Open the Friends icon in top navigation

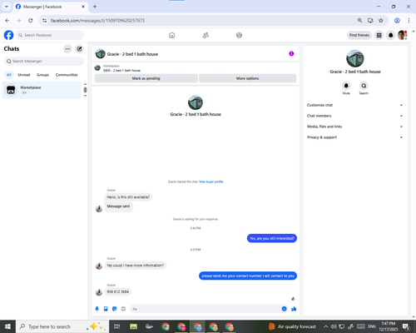click(x=206, y=35)
